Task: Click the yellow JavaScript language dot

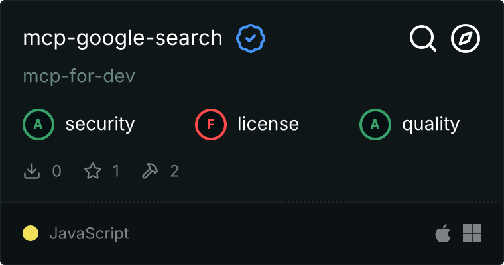Action: (x=31, y=233)
